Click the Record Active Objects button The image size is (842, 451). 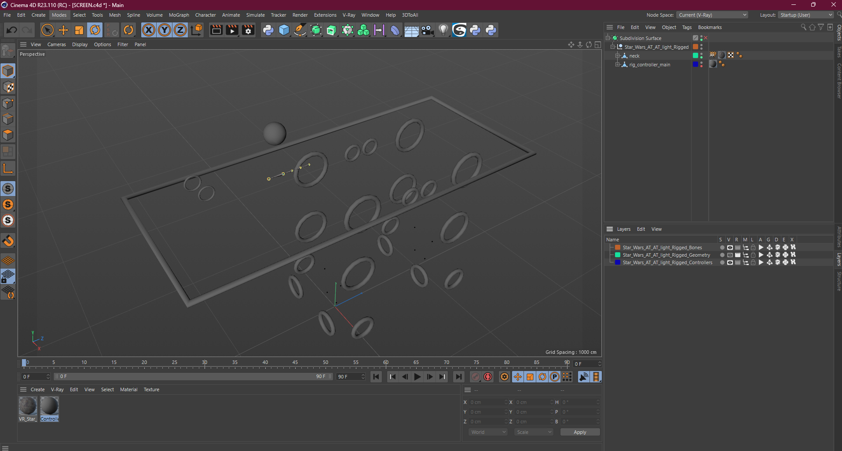click(x=476, y=377)
